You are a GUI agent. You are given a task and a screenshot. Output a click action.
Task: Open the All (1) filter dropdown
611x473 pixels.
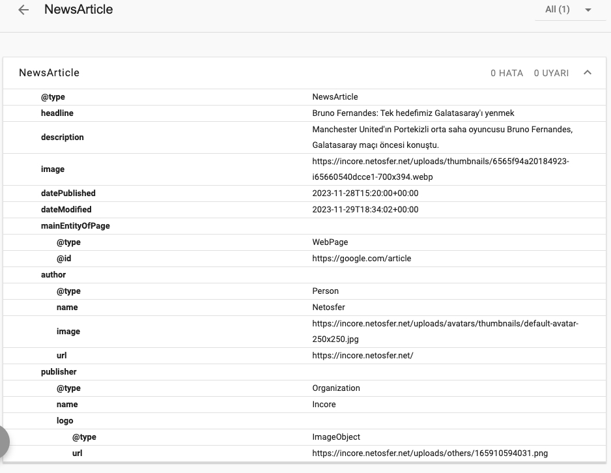[x=569, y=10]
